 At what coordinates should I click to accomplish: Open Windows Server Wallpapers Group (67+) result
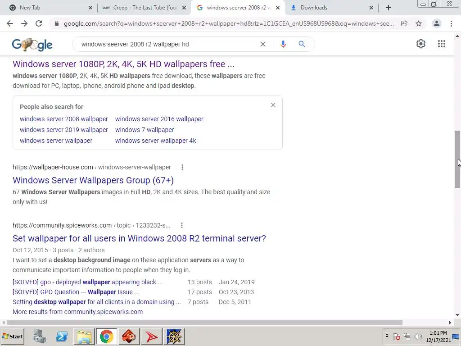tap(93, 180)
